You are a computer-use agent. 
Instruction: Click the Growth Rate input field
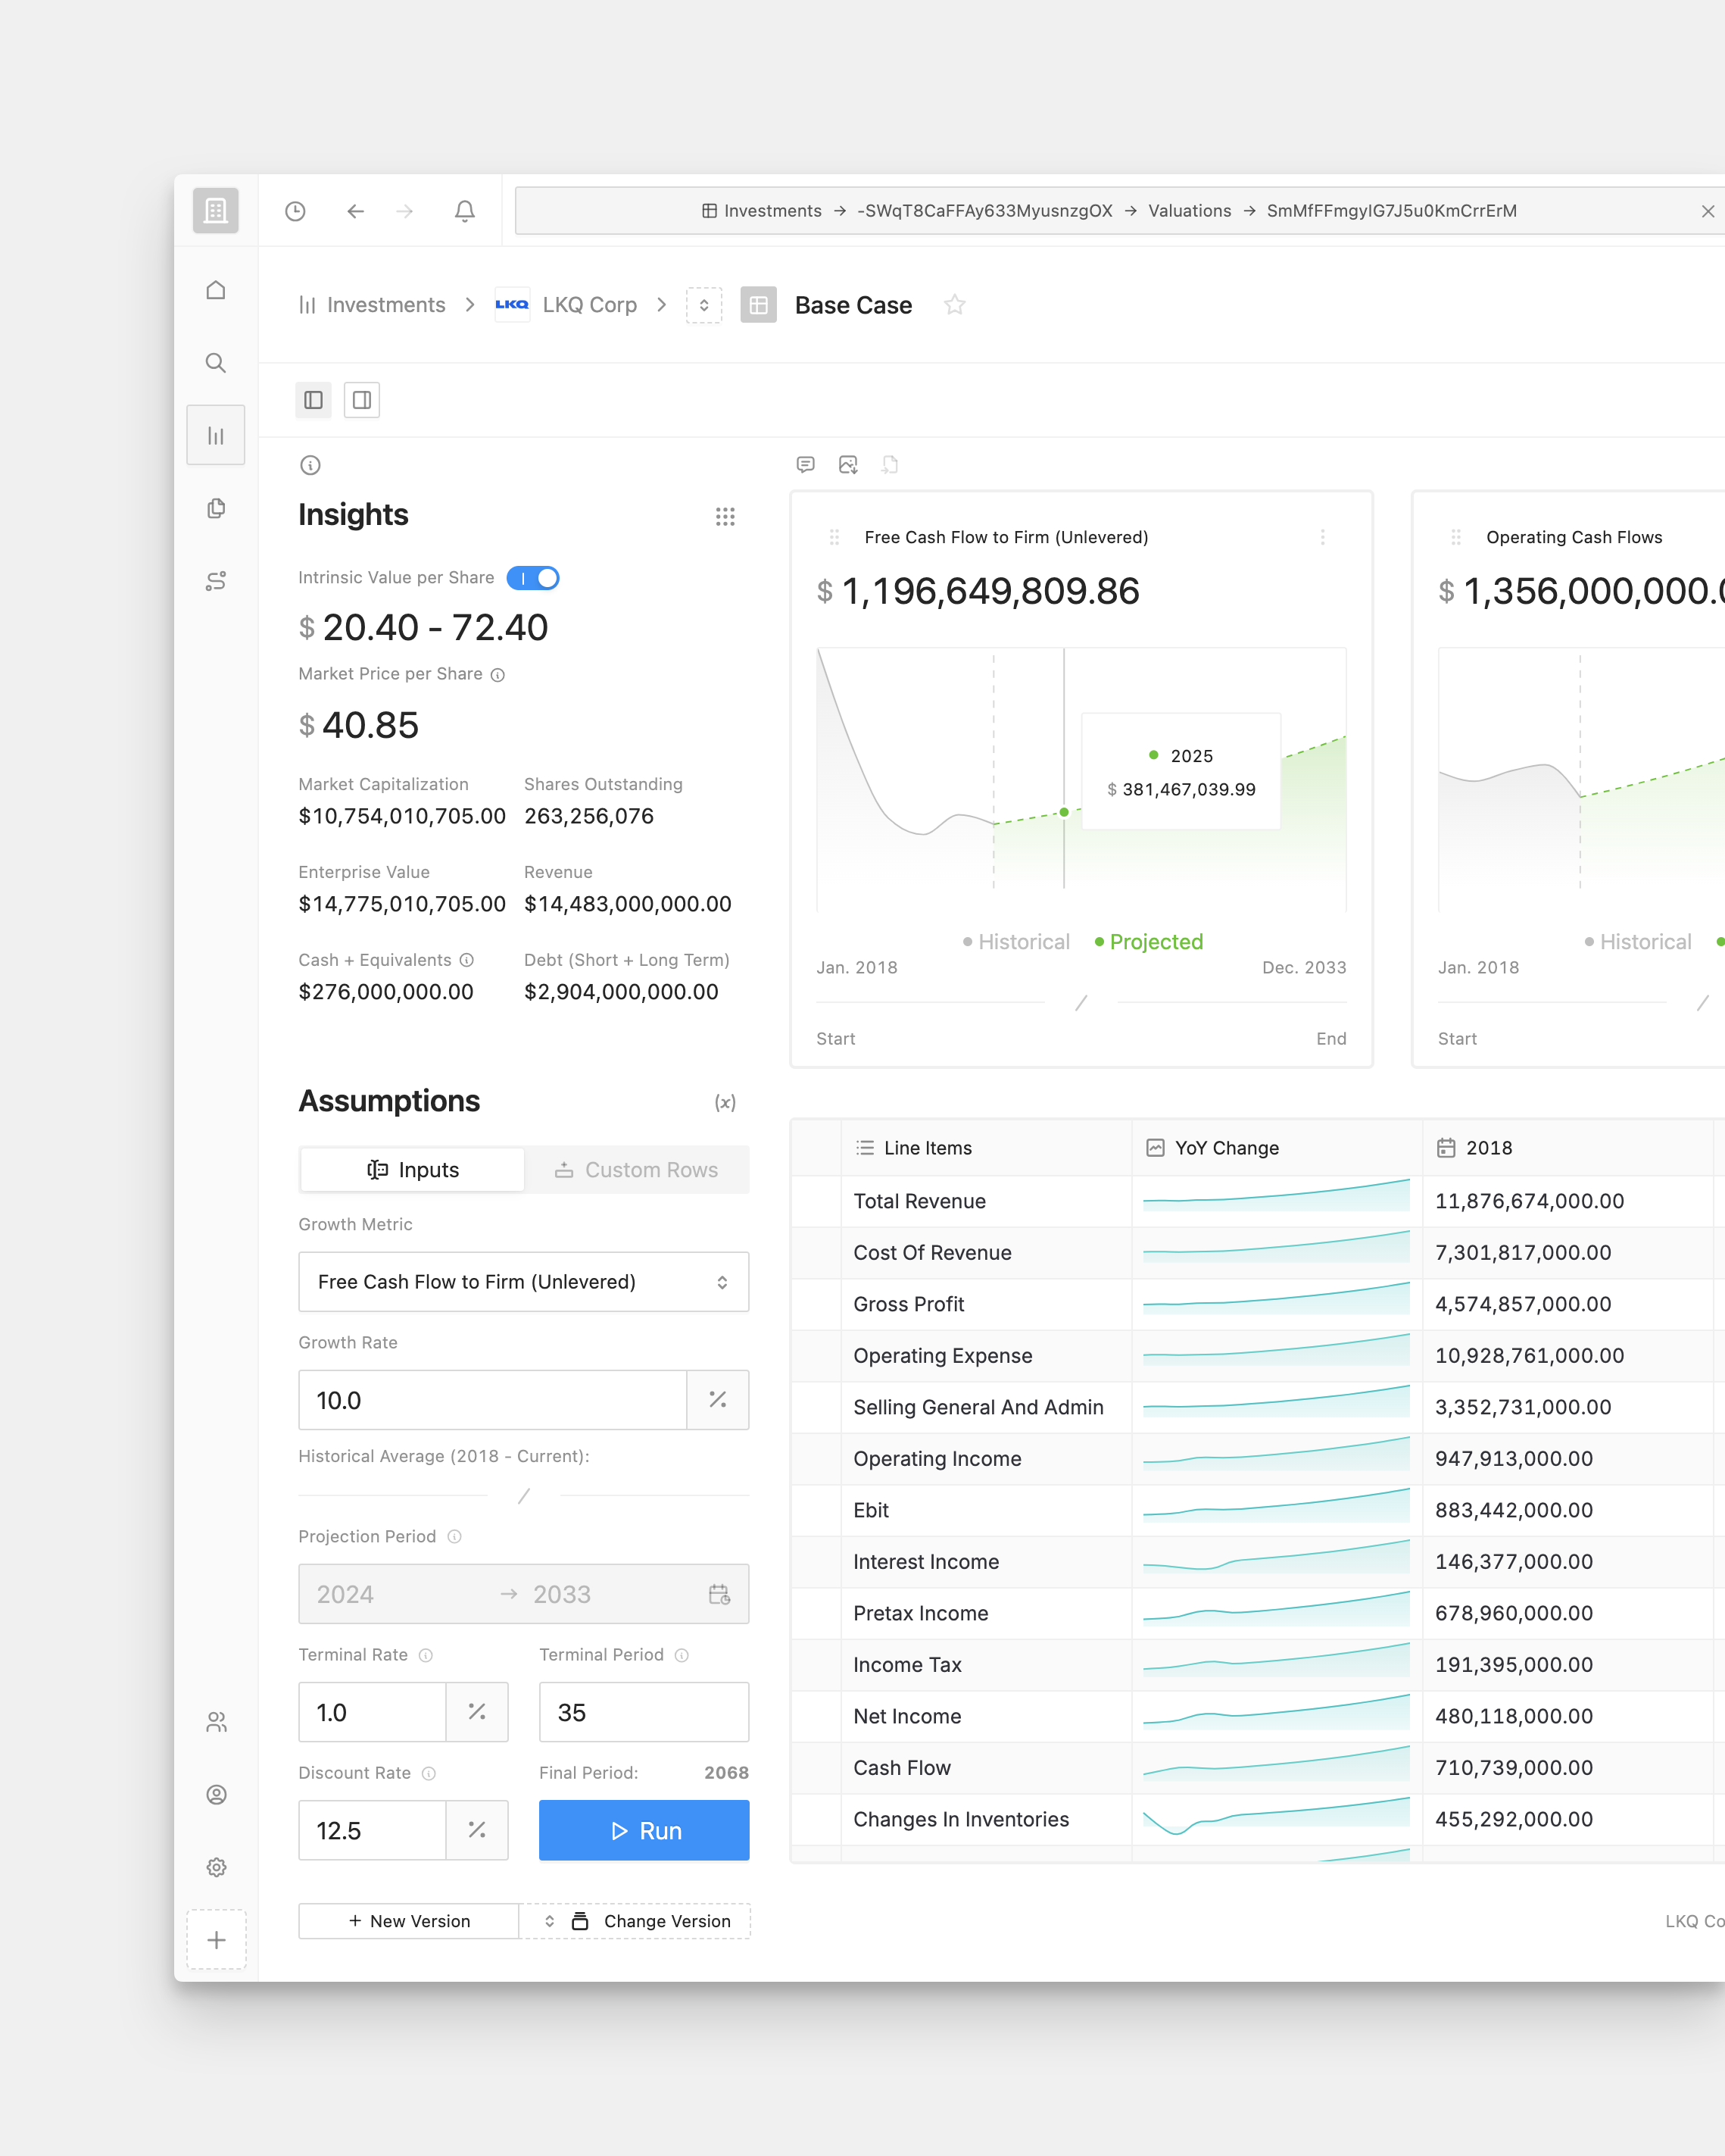[x=493, y=1400]
